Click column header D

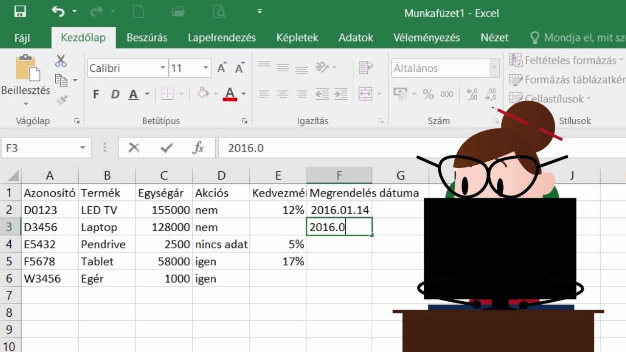[222, 176]
